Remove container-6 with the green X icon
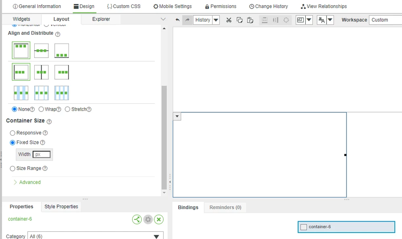The image size is (402, 239). [159, 219]
